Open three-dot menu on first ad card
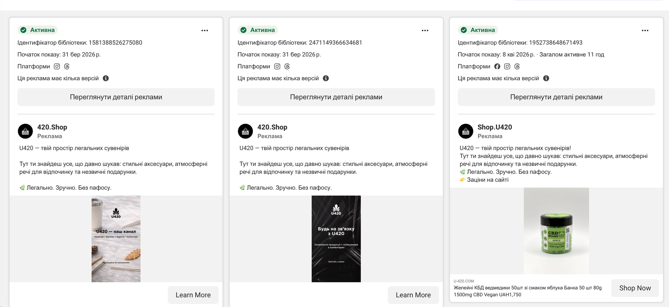 coord(205,30)
